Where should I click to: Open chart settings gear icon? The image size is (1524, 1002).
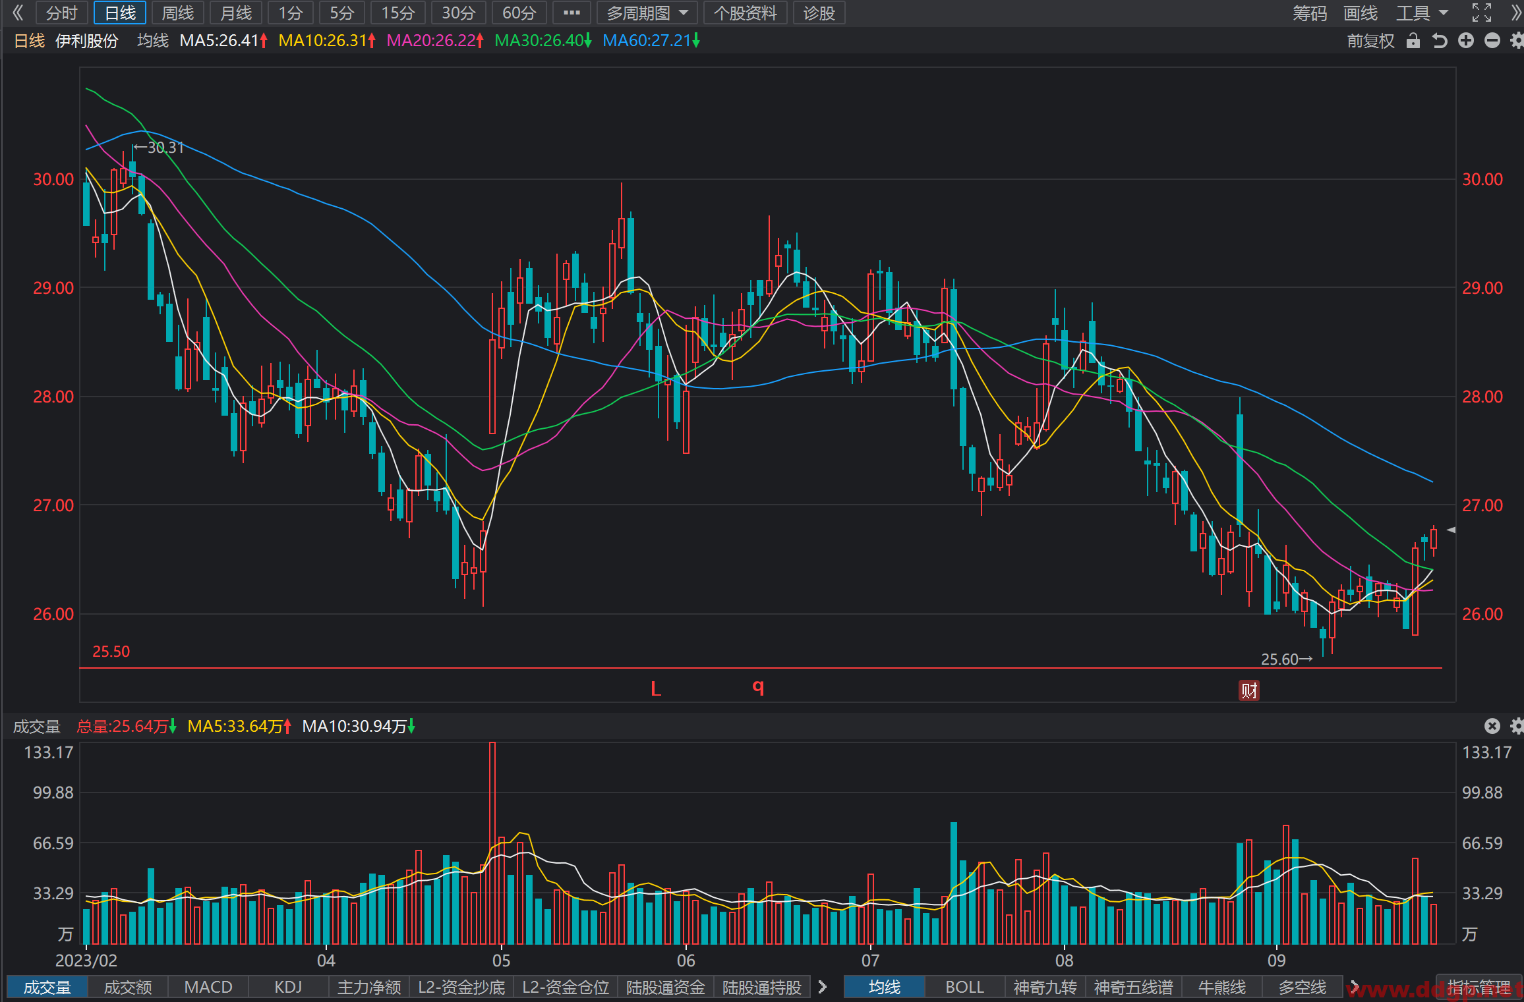pyautogui.click(x=1517, y=41)
